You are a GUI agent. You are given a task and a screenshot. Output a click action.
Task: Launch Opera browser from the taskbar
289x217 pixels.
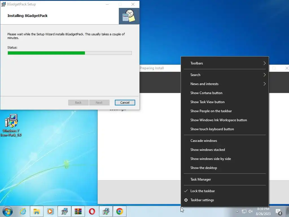(92, 211)
